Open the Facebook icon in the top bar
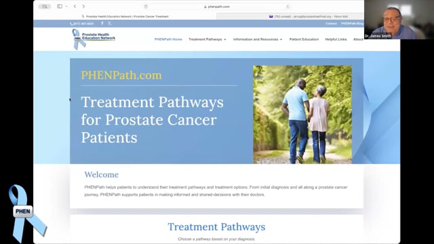The image size is (434, 244). click(102, 24)
